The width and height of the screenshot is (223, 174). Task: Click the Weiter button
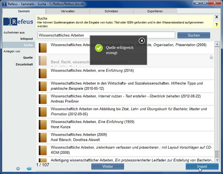coord(108,166)
